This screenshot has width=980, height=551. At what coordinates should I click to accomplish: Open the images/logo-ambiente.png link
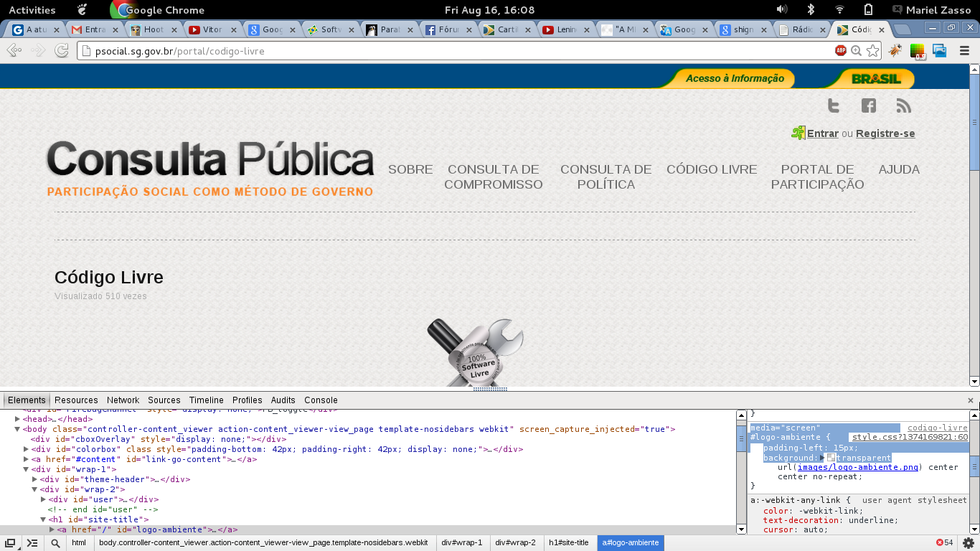(858, 467)
